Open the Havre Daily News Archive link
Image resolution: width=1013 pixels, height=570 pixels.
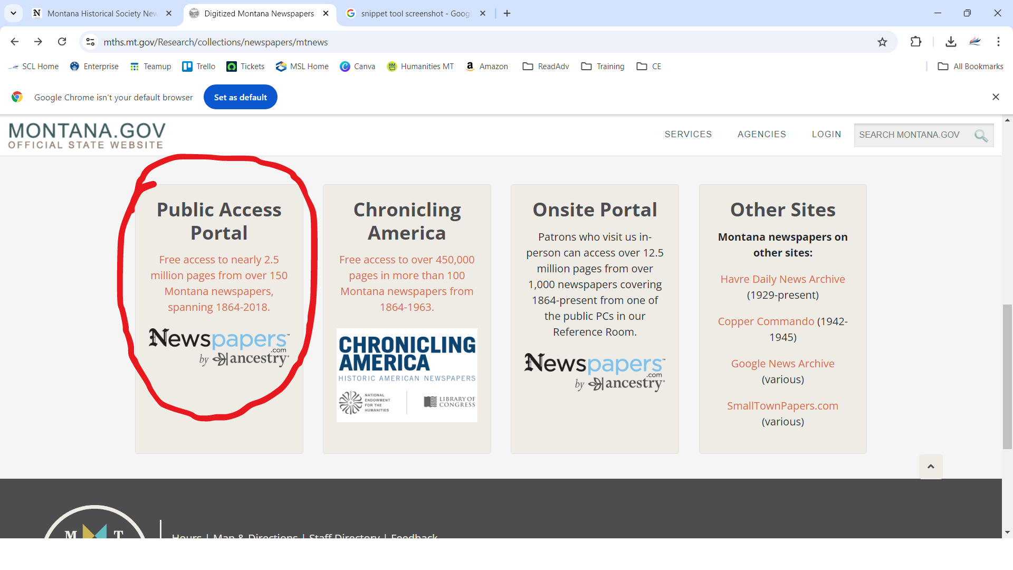pyautogui.click(x=782, y=279)
